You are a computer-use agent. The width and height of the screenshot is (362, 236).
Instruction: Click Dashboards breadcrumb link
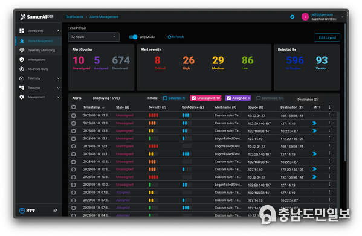point(74,17)
